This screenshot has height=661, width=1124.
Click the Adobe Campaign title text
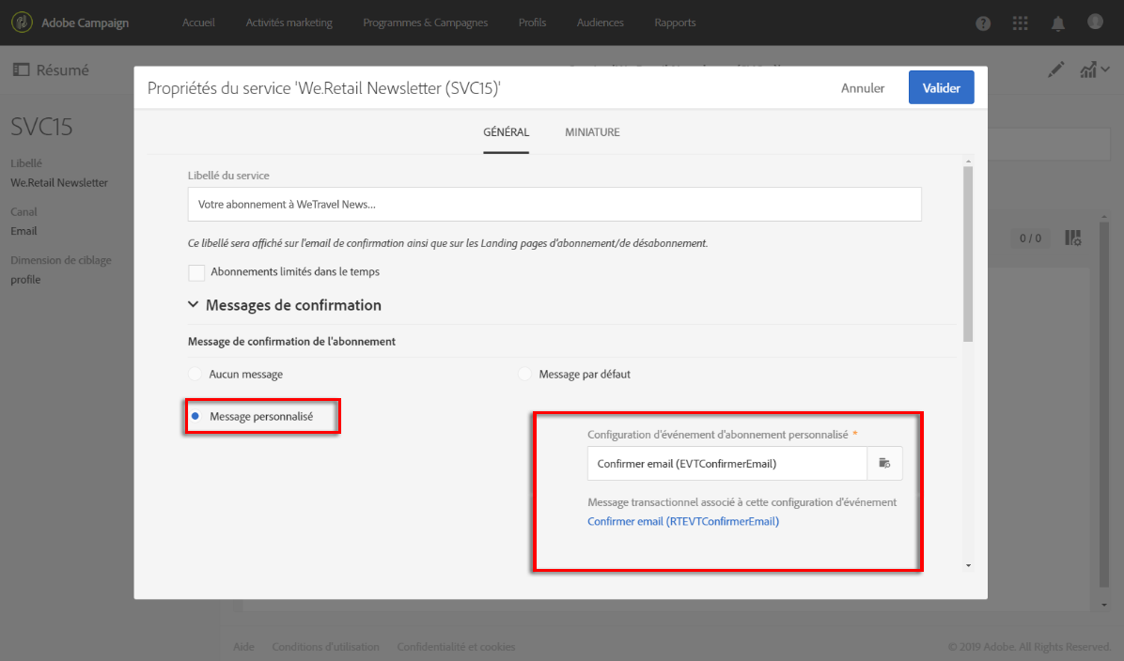[86, 23]
